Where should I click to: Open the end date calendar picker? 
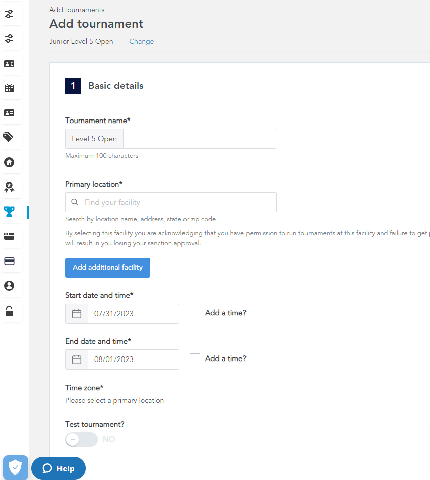pos(77,359)
